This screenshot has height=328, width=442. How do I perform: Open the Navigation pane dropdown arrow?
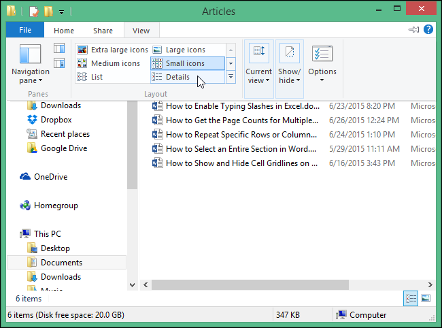(41, 80)
